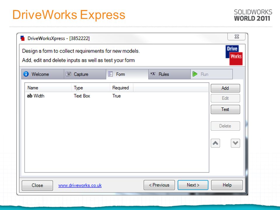280x210 pixels.
Task: Select the Form tab
Action: pyautogui.click(x=127, y=74)
